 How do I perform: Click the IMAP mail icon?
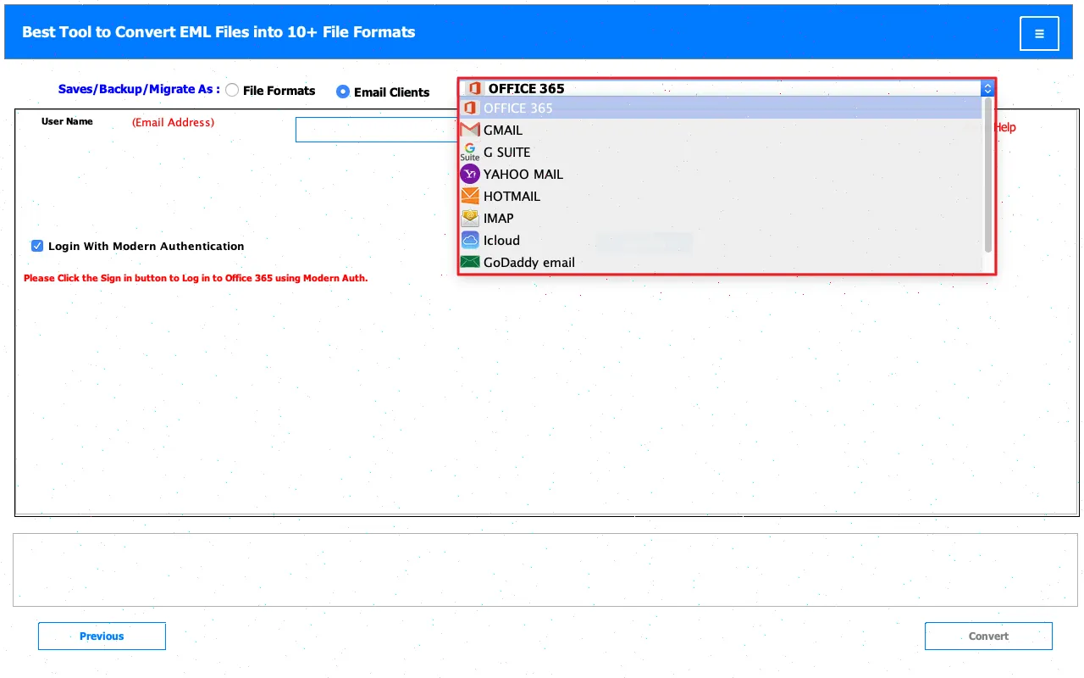click(470, 218)
